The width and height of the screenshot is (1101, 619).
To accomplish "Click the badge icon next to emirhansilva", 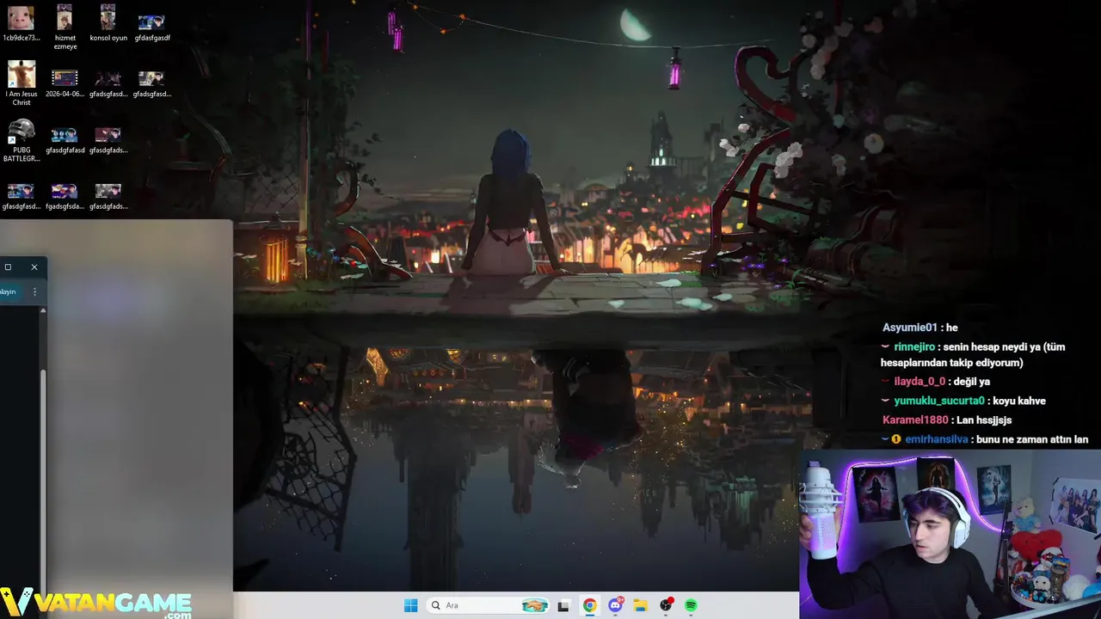I will (895, 438).
